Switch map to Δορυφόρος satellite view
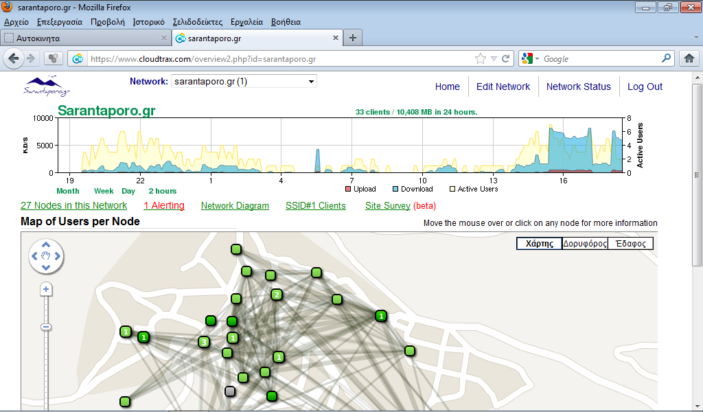The width and height of the screenshot is (703, 412). 585,244
